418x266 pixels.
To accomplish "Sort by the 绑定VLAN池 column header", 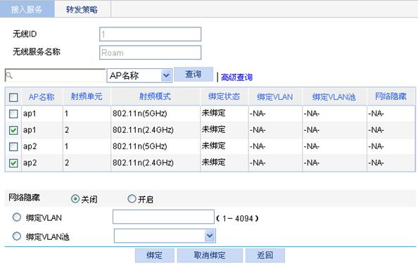I will [334, 96].
